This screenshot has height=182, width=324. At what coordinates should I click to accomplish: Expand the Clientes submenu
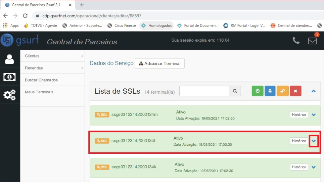[x=52, y=56]
